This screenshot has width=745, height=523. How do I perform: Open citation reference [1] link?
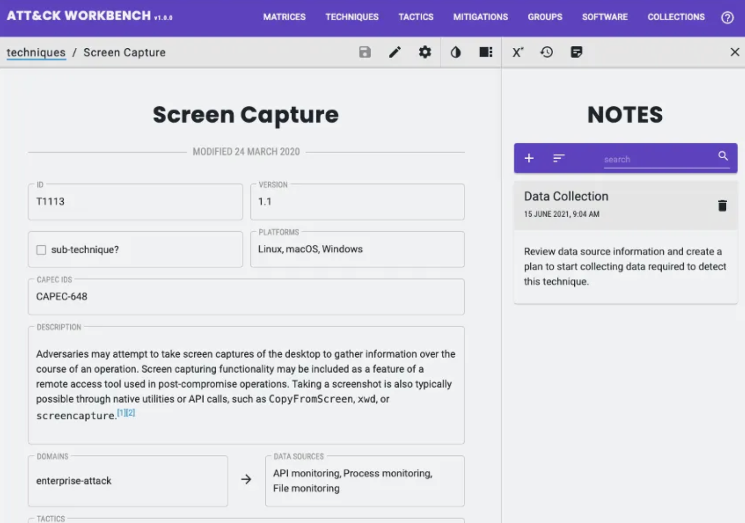point(121,413)
